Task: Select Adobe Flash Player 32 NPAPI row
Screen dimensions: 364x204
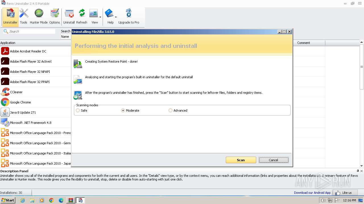Action: click(36, 72)
